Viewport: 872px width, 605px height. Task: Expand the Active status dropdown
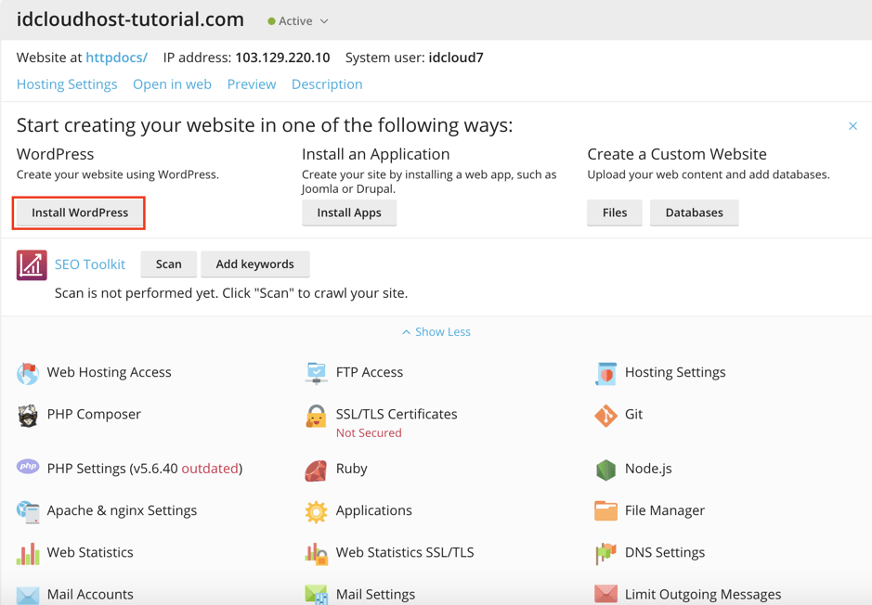pyautogui.click(x=297, y=19)
